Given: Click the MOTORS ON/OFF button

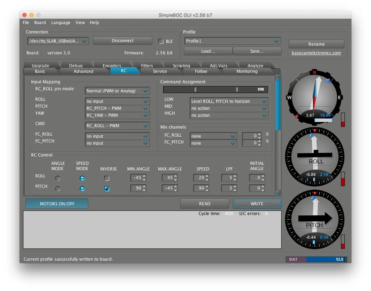Looking at the screenshot, I should click(x=57, y=204).
